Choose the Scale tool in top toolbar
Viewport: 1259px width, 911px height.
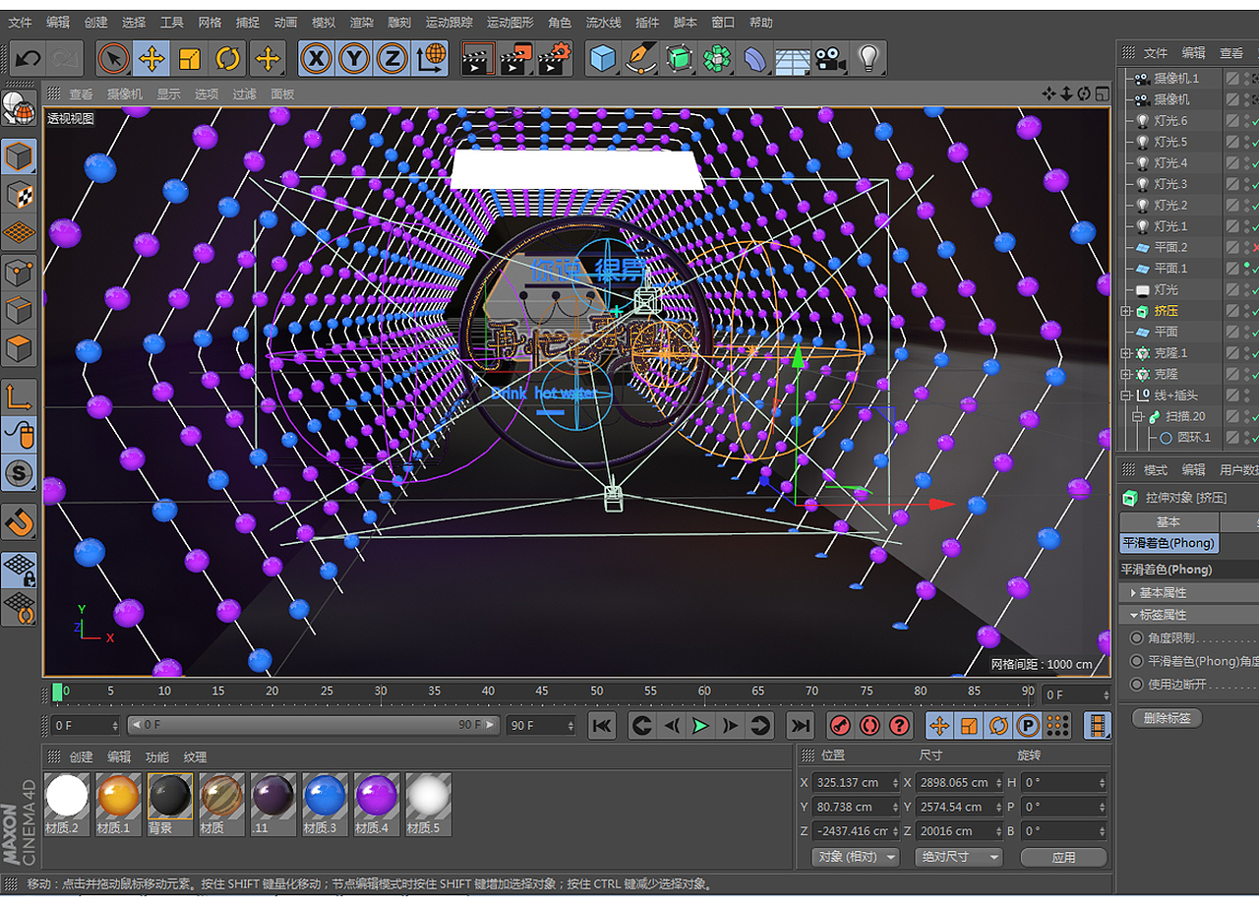point(190,59)
